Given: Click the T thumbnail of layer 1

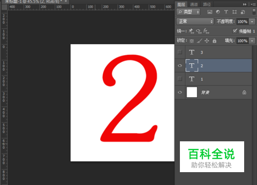Looking at the screenshot, I should (192, 79).
